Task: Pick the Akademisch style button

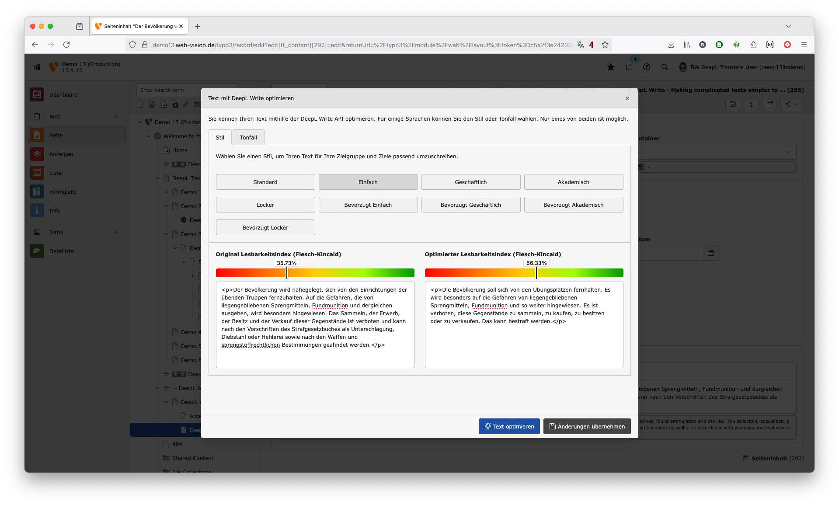Action: coord(573,182)
